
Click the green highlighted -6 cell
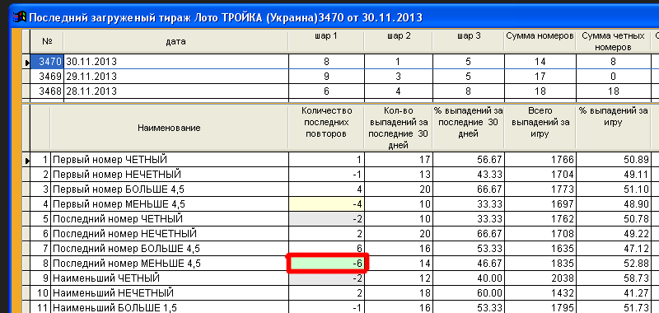(x=327, y=264)
